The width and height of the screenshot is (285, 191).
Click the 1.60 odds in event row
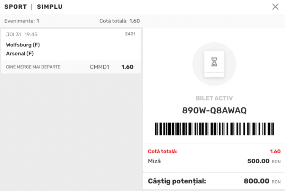(127, 67)
